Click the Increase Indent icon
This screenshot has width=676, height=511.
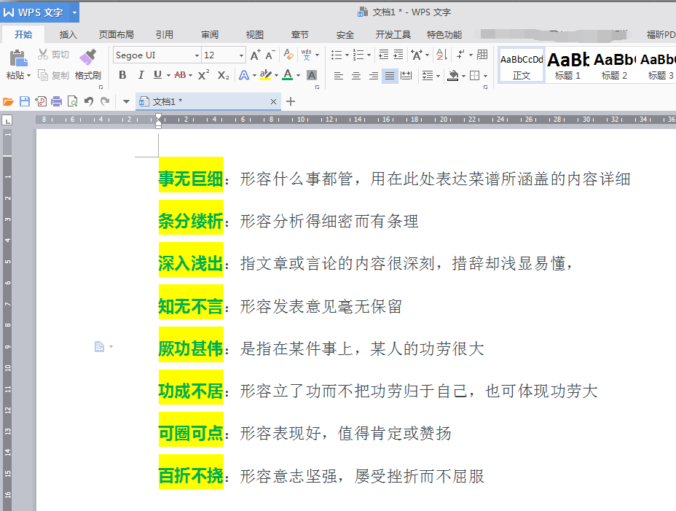(x=398, y=55)
